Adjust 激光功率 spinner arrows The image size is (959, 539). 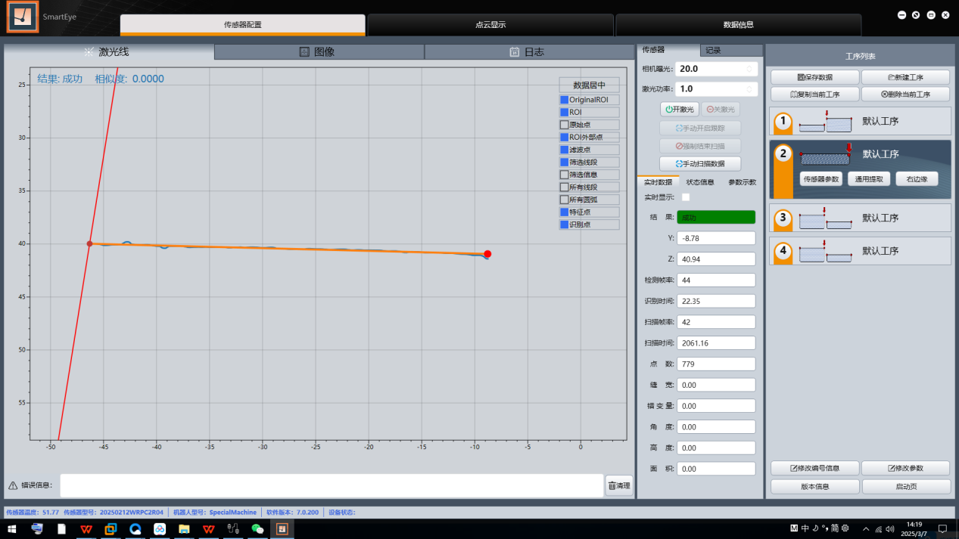(x=749, y=89)
